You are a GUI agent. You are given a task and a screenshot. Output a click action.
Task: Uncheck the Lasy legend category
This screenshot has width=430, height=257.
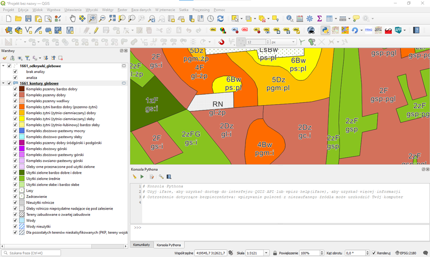tap(15, 190)
